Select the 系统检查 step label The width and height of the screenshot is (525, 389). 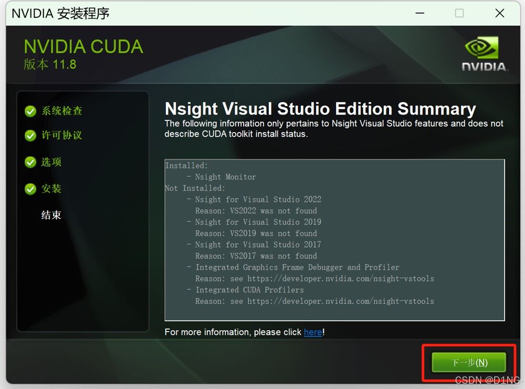tap(61, 111)
